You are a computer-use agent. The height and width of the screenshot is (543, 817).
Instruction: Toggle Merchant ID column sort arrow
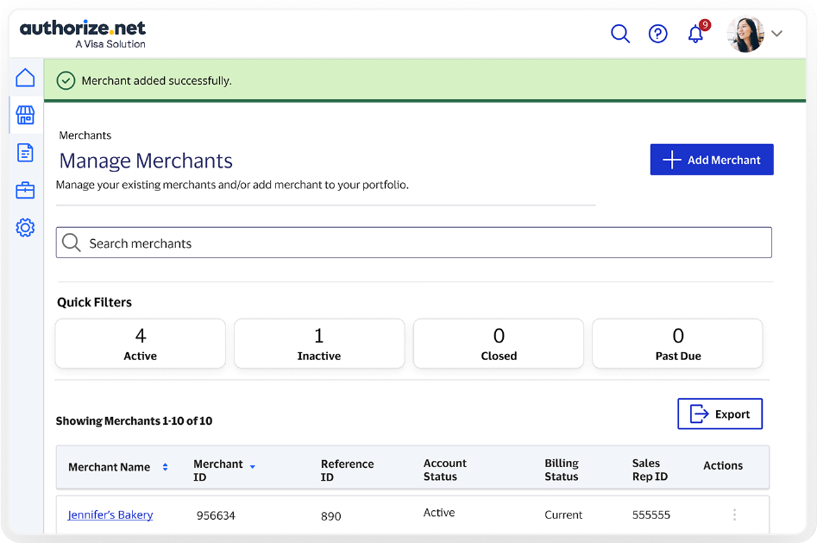tap(252, 467)
